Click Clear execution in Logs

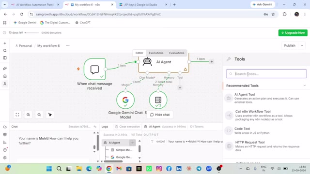click(x=127, y=127)
